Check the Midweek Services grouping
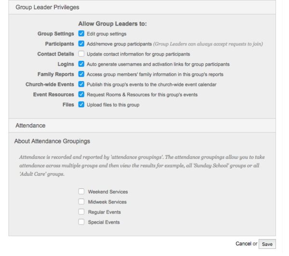This screenshot has width=289, height=256. click(x=81, y=202)
